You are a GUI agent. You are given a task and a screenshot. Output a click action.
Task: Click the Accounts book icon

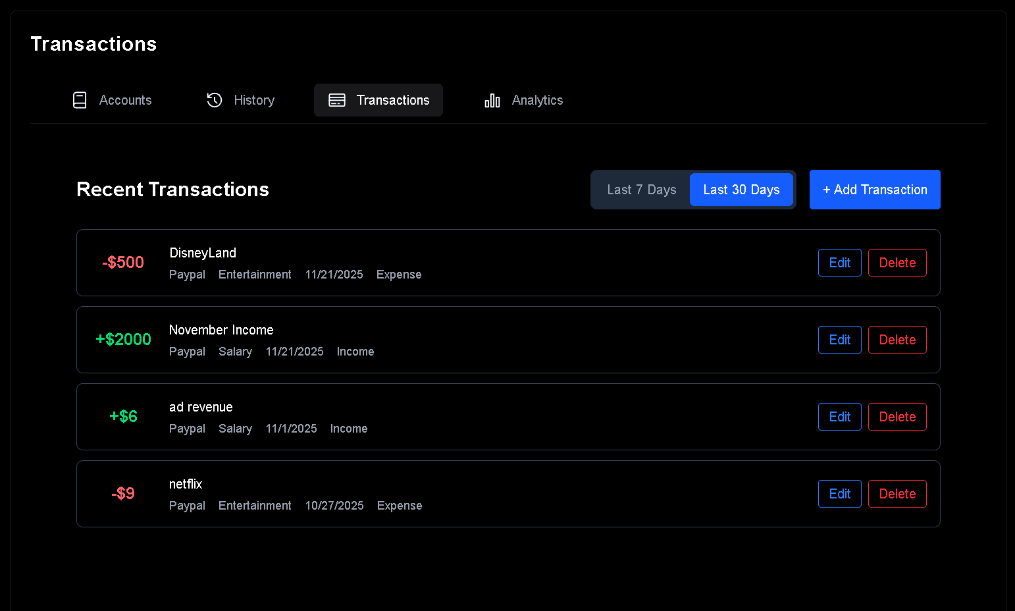(x=80, y=100)
